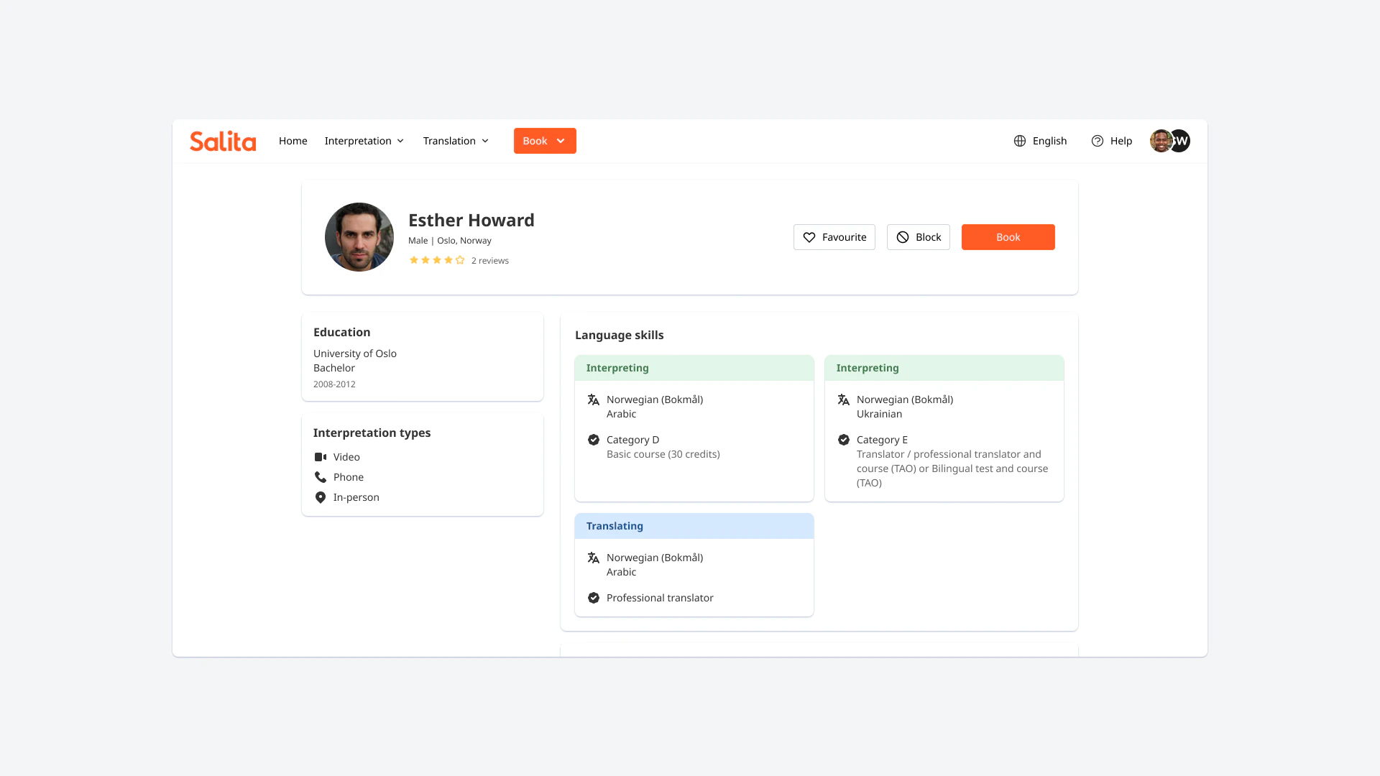1380x776 pixels.
Task: Click the 'Video' interpretation type label
Action: [x=346, y=457]
